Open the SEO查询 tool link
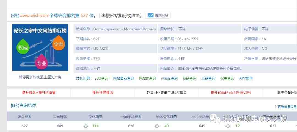The image size is (297, 132). [101, 78]
